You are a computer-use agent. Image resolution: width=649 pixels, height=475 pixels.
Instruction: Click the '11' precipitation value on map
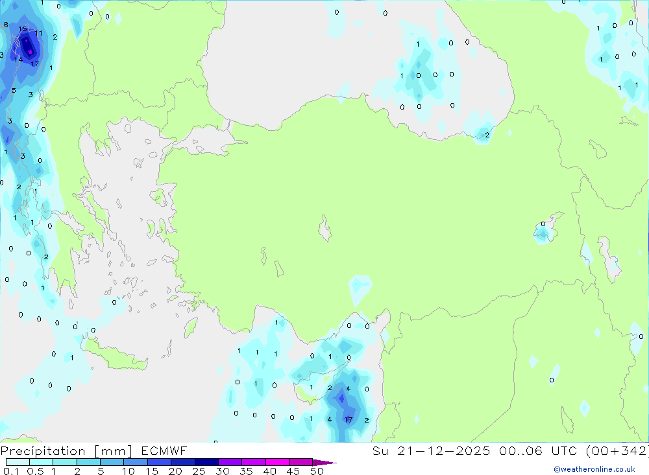pos(38,34)
